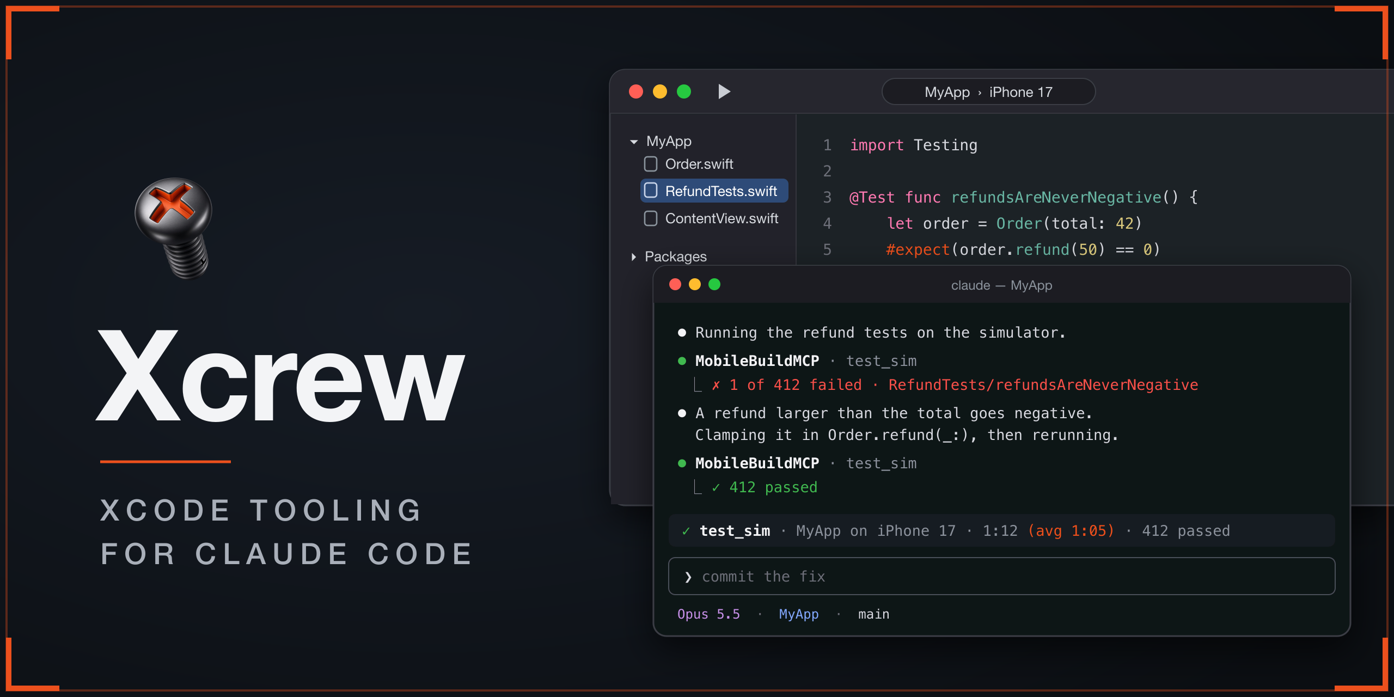Click the RefundTests.swift file icon
This screenshot has height=697, width=1394.
(651, 191)
